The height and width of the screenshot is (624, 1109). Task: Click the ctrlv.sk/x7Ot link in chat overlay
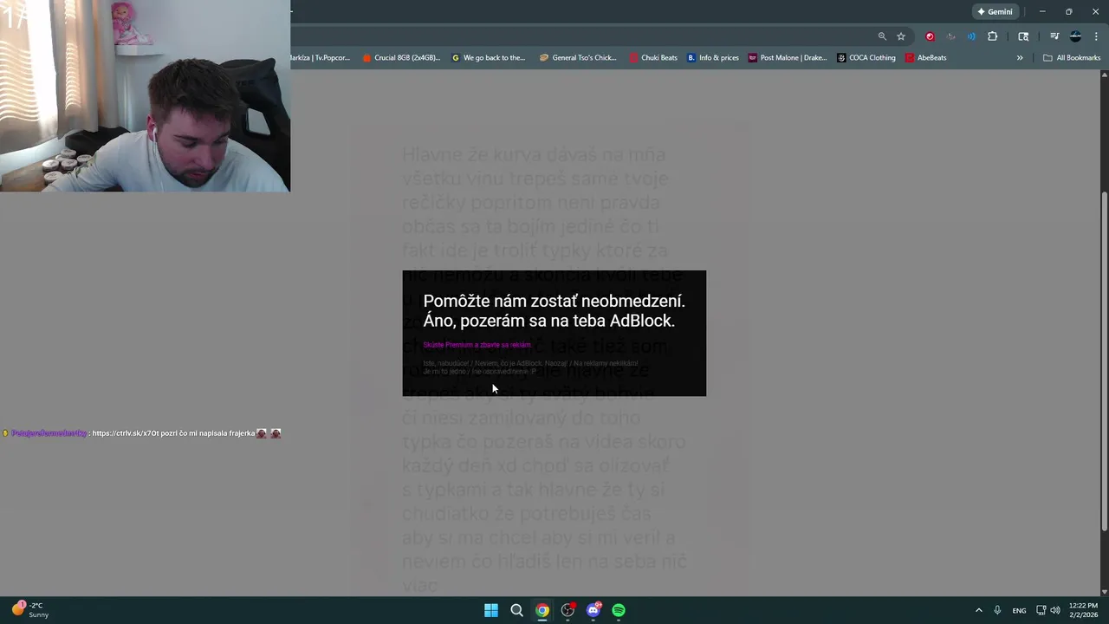124,433
